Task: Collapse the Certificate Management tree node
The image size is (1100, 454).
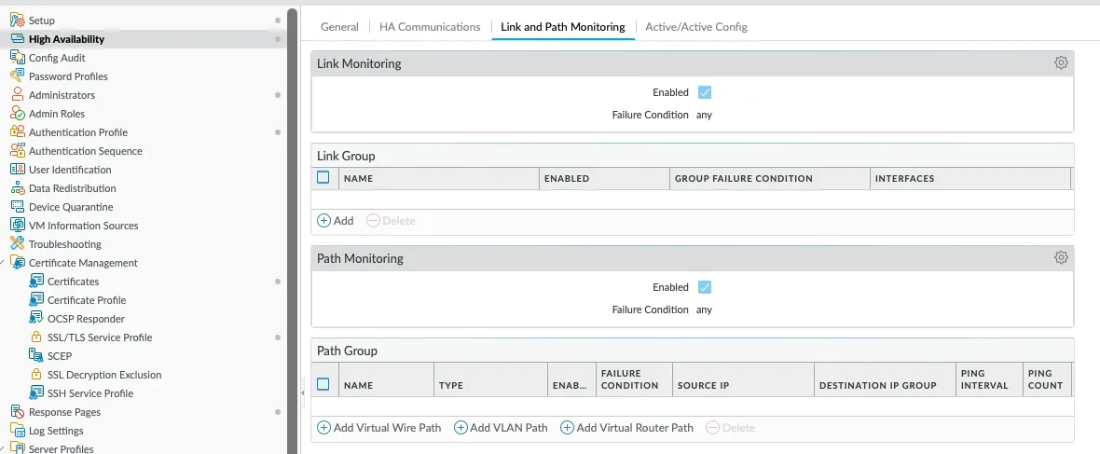Action: pyautogui.click(x=3, y=263)
